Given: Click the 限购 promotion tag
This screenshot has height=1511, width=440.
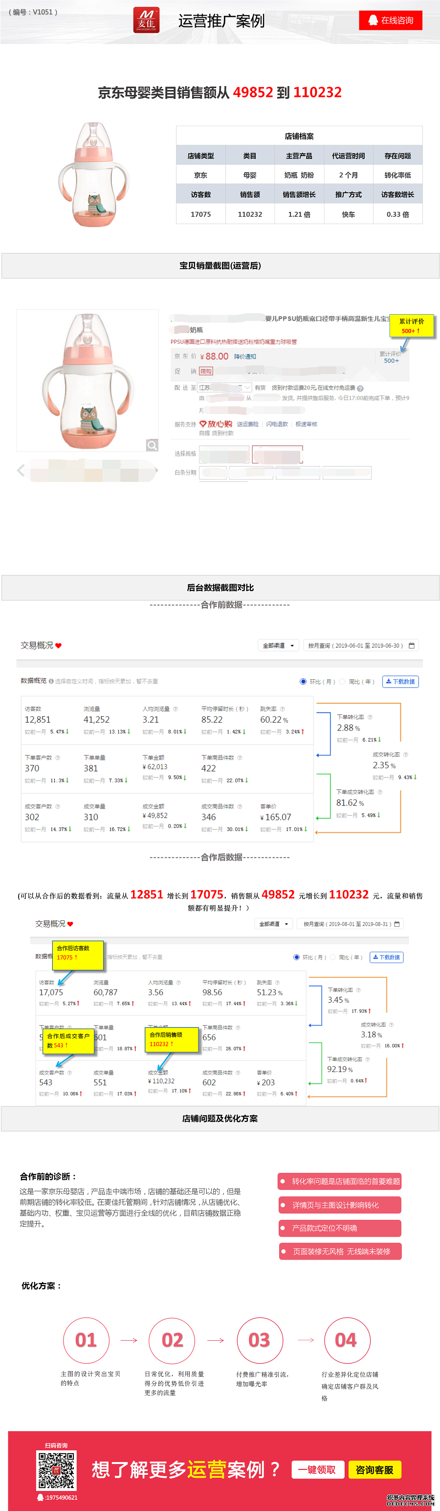Looking at the screenshot, I should [206, 371].
